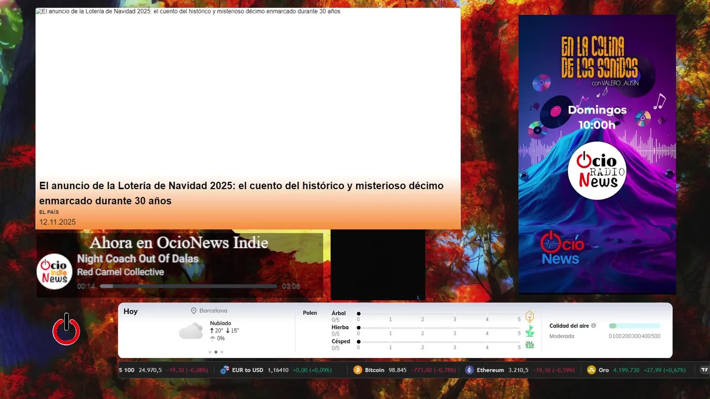Open the air quality info icon

pyautogui.click(x=594, y=326)
